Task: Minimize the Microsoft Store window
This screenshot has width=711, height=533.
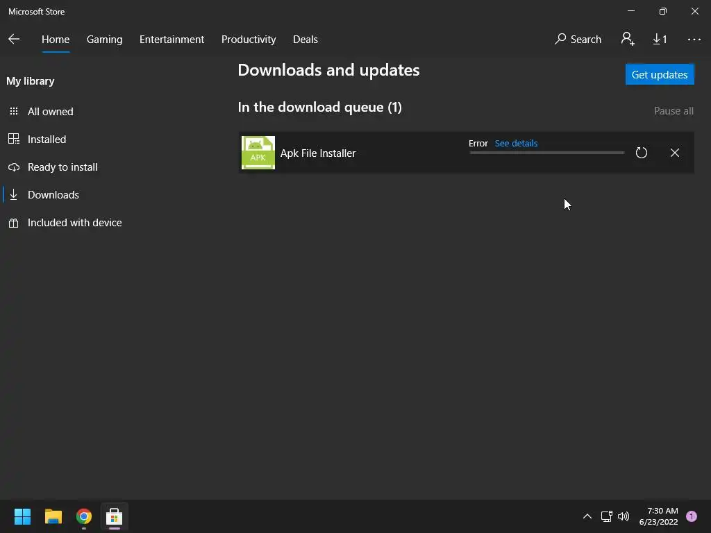Action: (x=631, y=11)
